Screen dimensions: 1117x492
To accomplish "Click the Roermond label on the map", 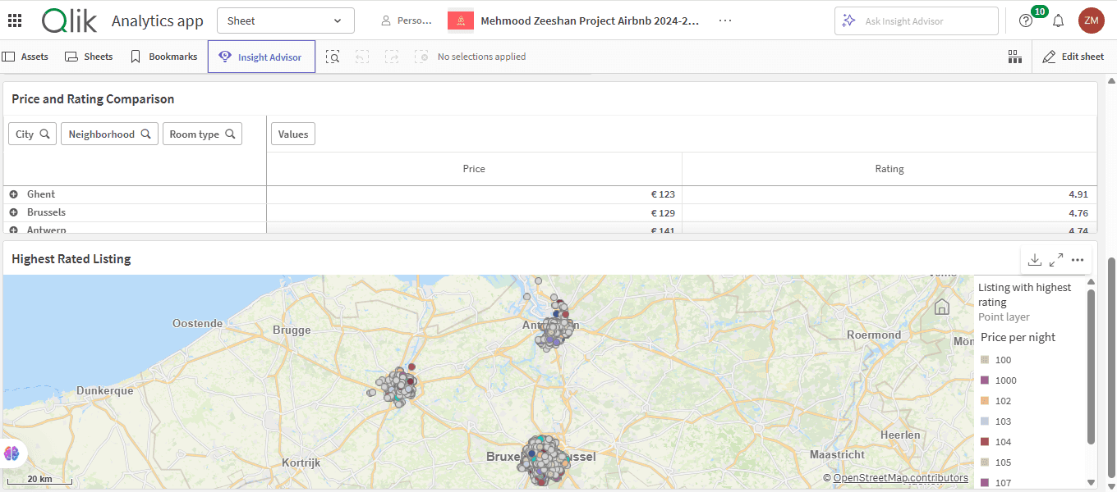I will tap(874, 335).
